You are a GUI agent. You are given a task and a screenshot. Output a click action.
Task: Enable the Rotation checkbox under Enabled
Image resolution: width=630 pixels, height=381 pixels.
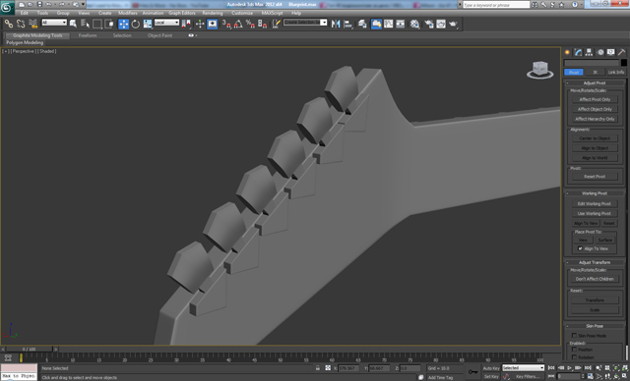[574, 357]
